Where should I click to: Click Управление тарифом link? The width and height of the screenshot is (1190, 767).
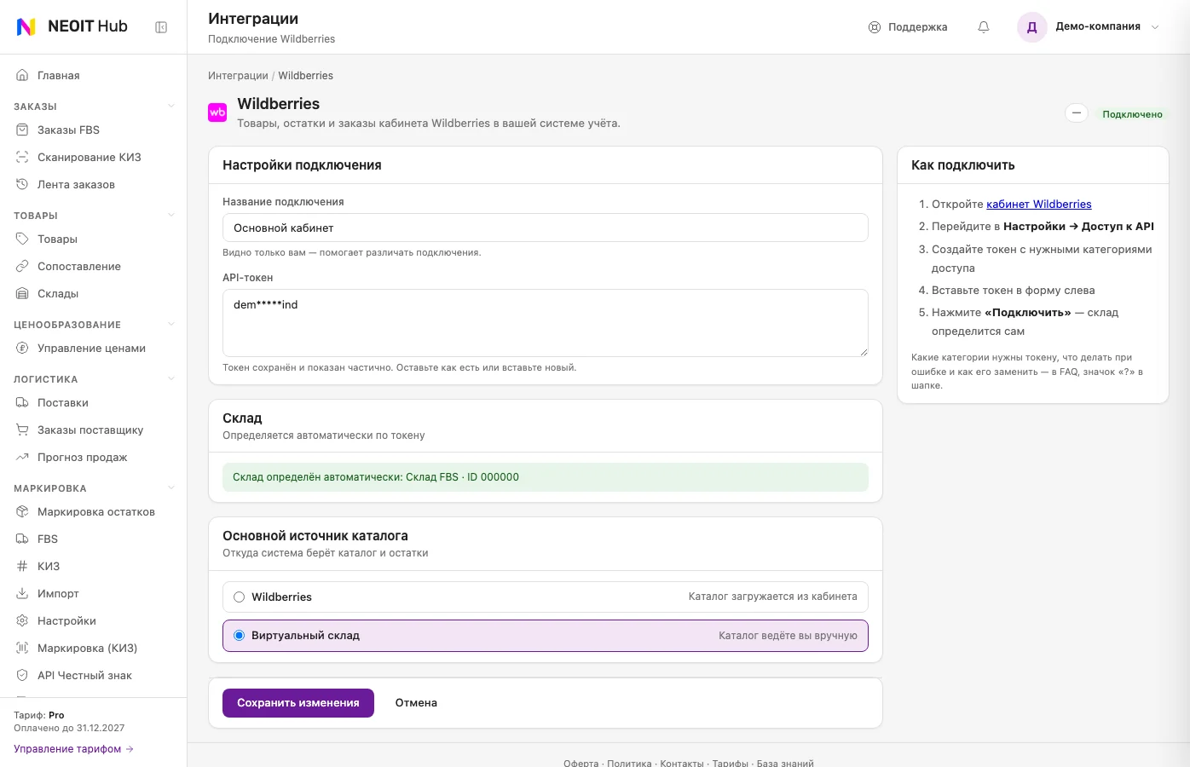point(74,749)
